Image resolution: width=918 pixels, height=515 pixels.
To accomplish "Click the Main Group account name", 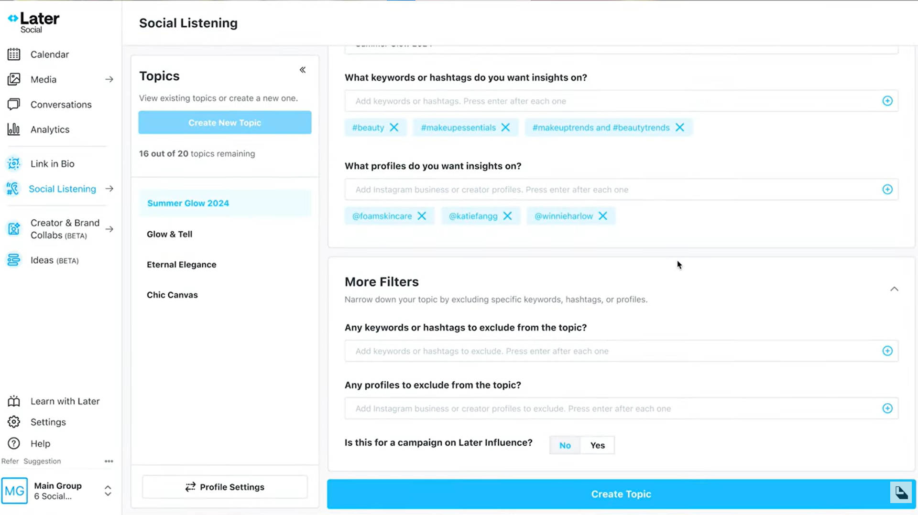I will click(x=58, y=486).
